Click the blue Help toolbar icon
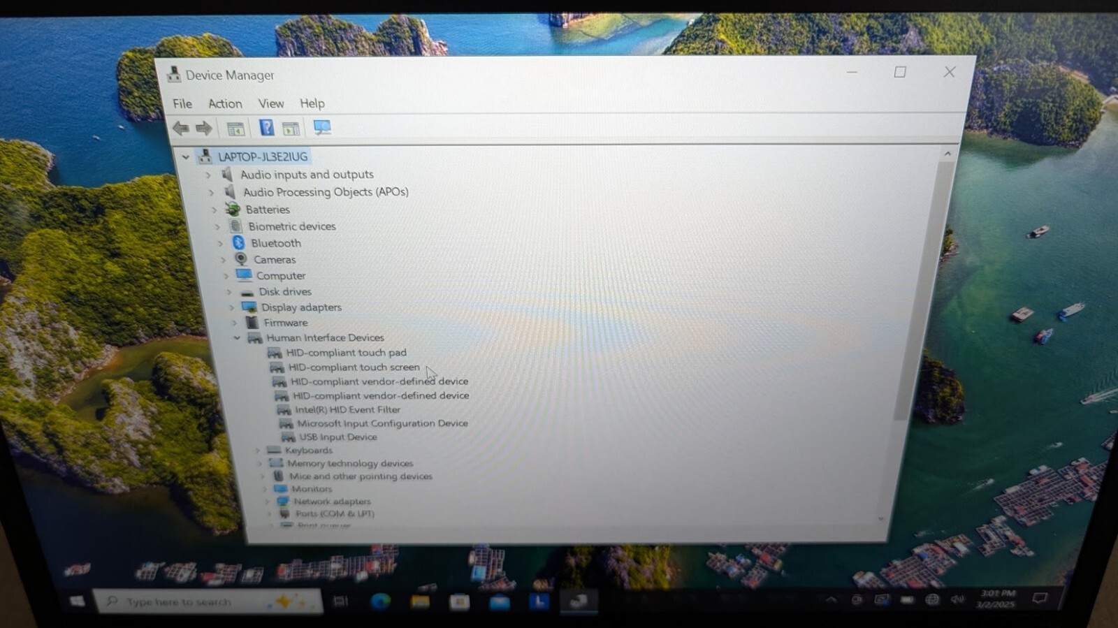The width and height of the screenshot is (1118, 628). [266, 128]
